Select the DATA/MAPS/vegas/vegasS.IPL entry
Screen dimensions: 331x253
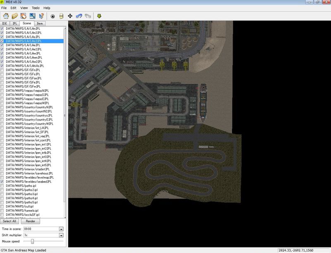point(27,95)
